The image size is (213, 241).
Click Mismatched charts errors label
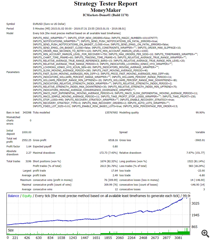[x=13, y=120]
